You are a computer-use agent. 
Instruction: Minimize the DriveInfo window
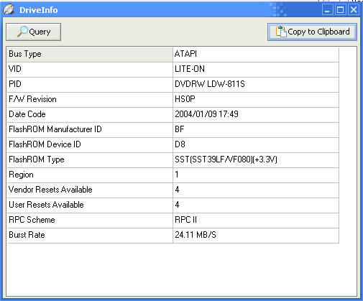327,10
